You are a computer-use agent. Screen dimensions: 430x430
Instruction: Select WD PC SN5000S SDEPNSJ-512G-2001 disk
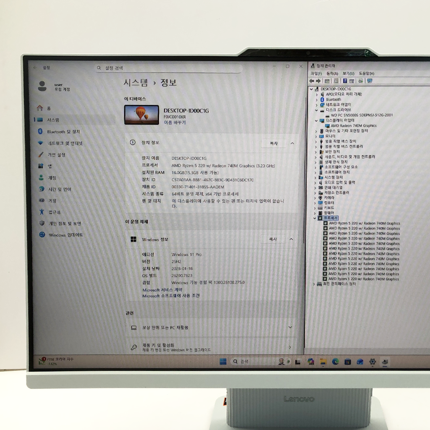point(362,115)
